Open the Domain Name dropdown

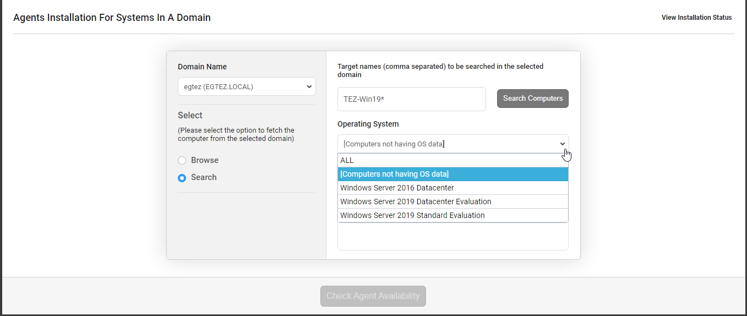[247, 86]
